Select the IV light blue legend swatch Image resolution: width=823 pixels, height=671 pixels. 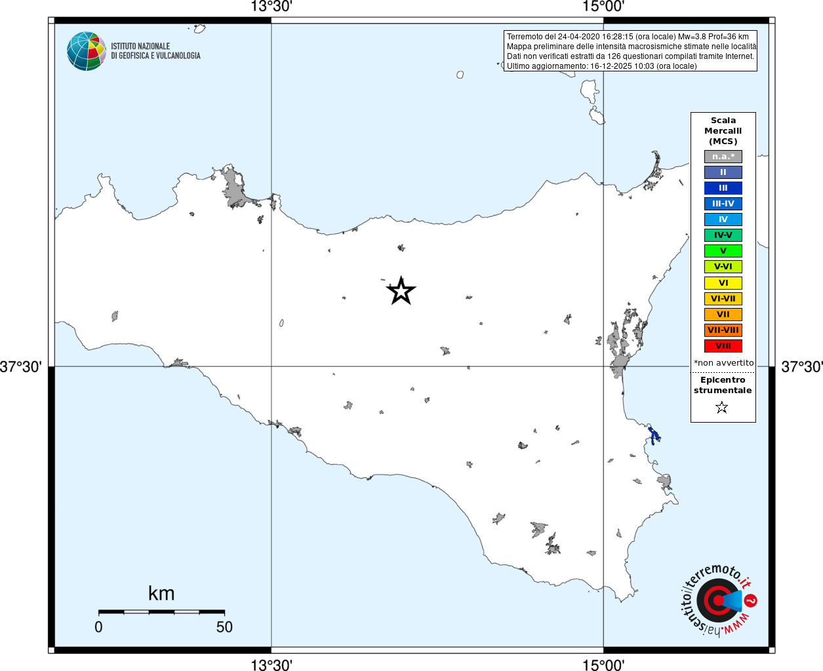pyautogui.click(x=723, y=220)
